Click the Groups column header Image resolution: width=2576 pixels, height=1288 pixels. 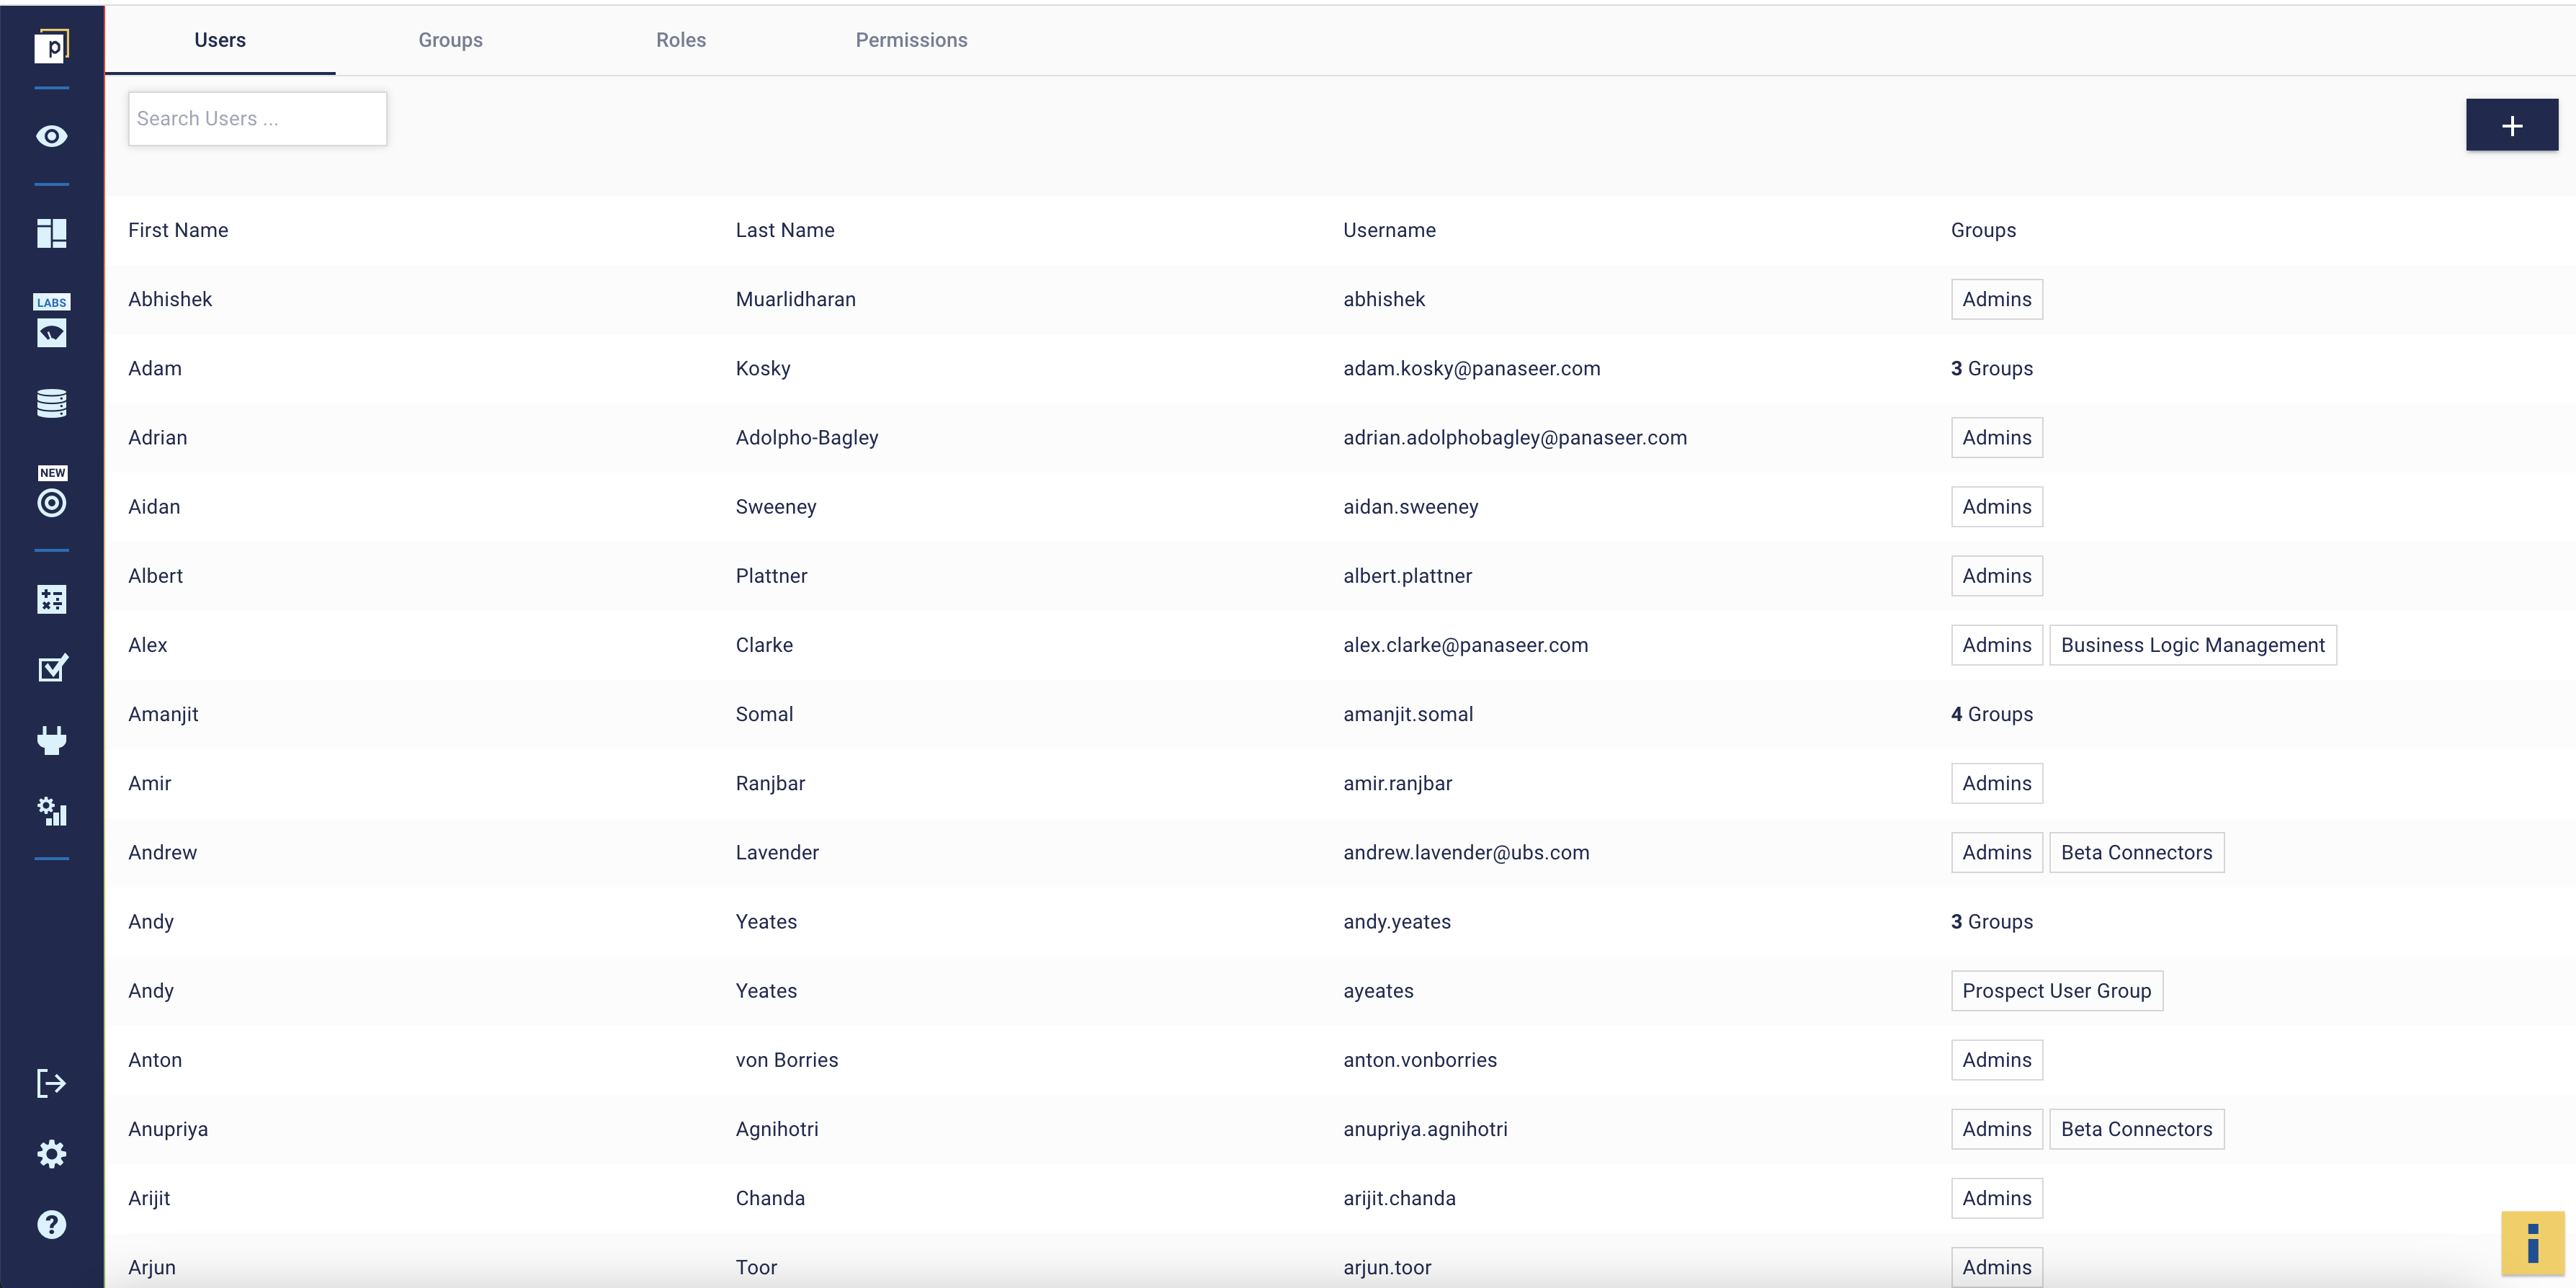(x=1984, y=230)
